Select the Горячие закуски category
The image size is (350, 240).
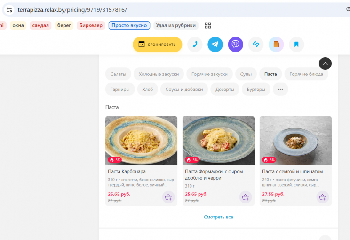209,74
